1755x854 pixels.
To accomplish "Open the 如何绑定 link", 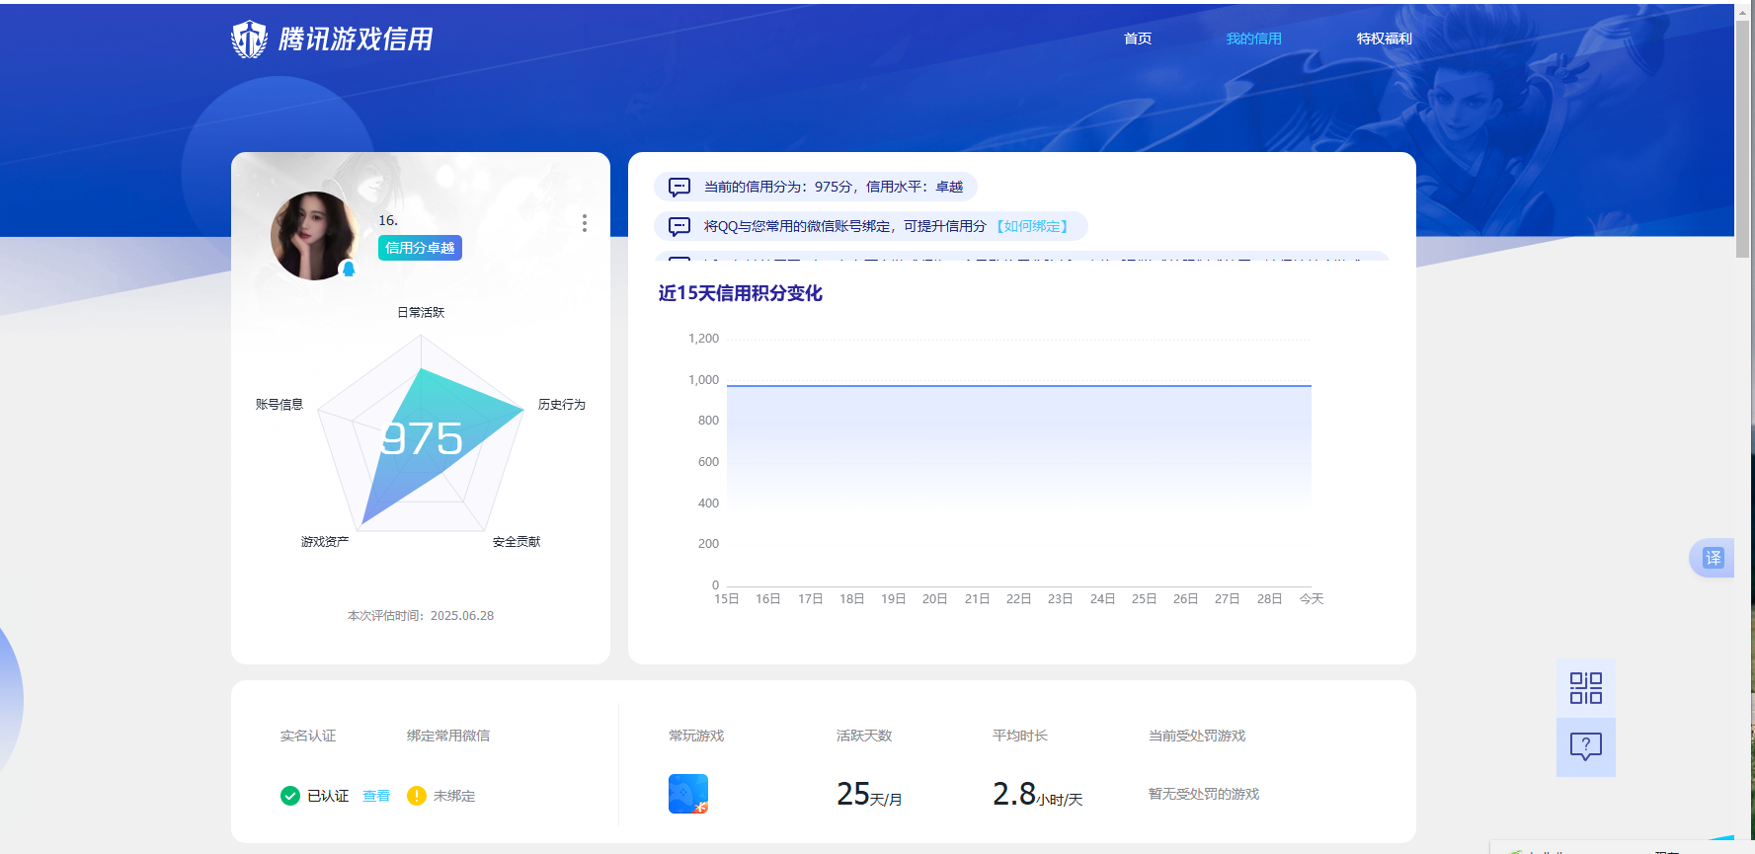I will (1032, 226).
